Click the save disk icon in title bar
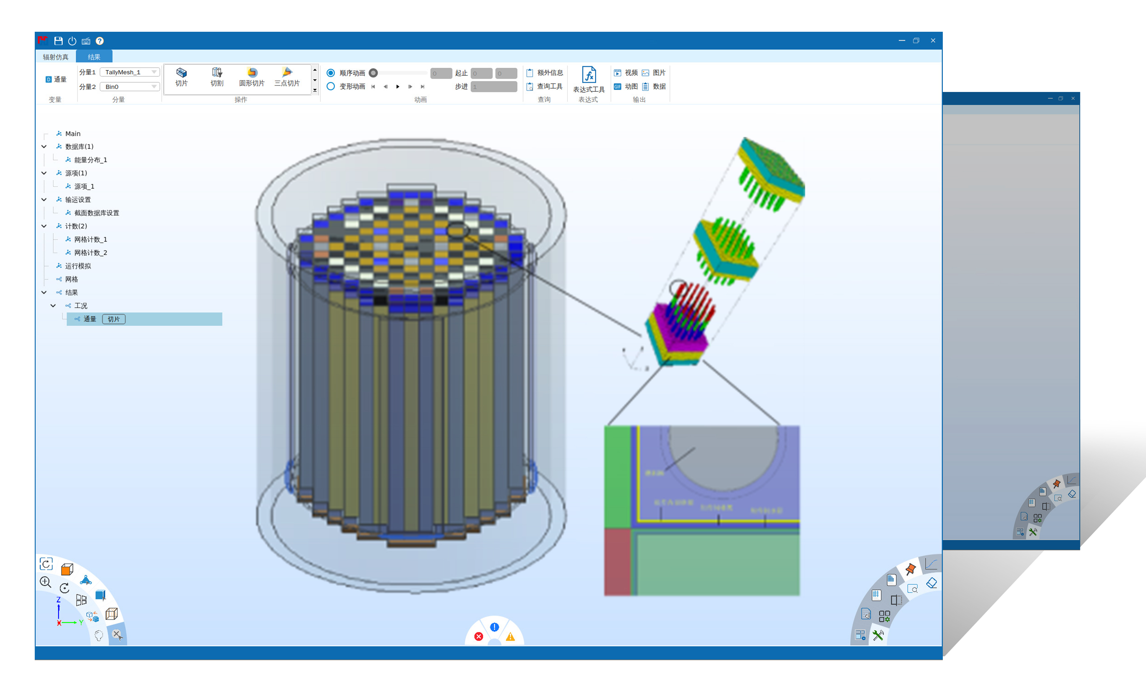 point(58,41)
